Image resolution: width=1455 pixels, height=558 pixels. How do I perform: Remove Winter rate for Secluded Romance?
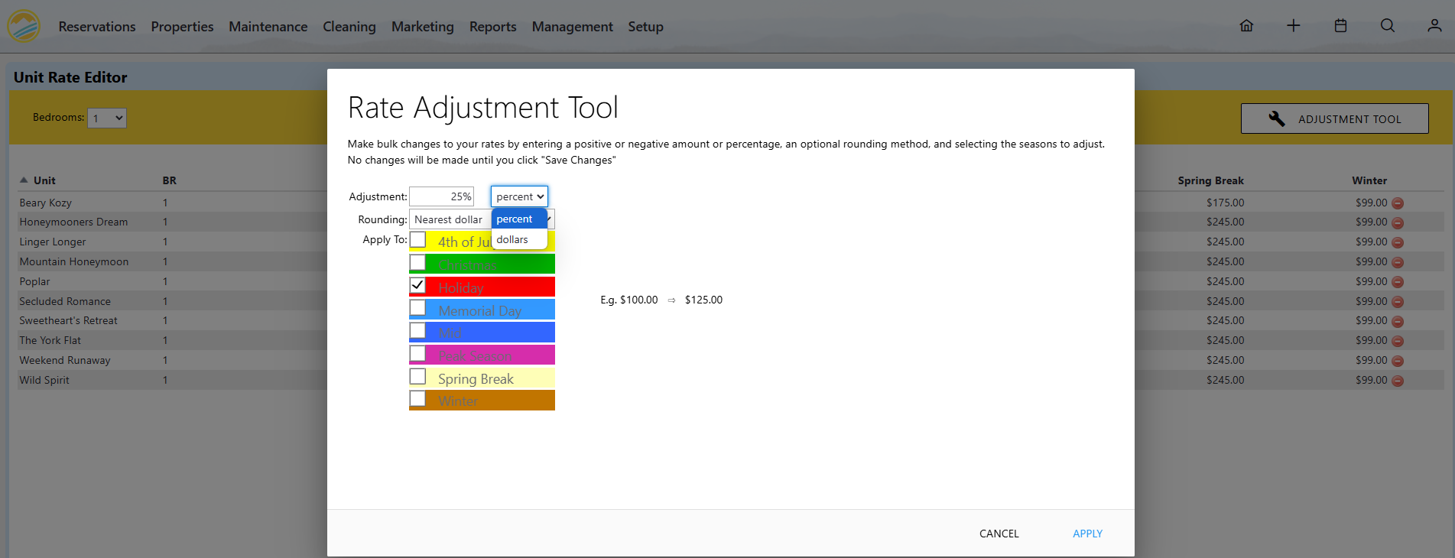tap(1398, 302)
